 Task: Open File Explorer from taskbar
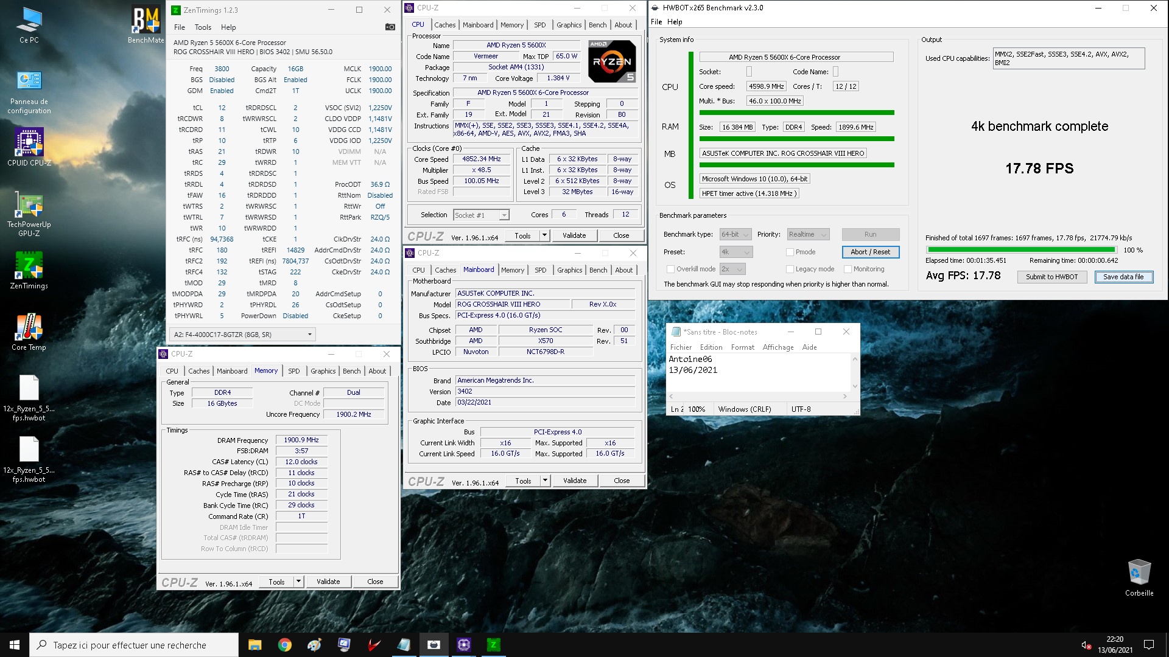pyautogui.click(x=255, y=644)
